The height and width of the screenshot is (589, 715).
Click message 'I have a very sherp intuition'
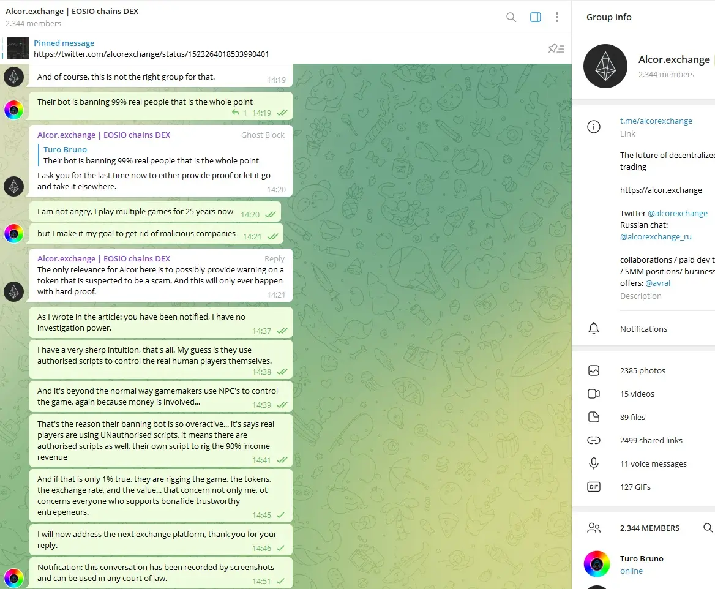pyautogui.click(x=160, y=361)
